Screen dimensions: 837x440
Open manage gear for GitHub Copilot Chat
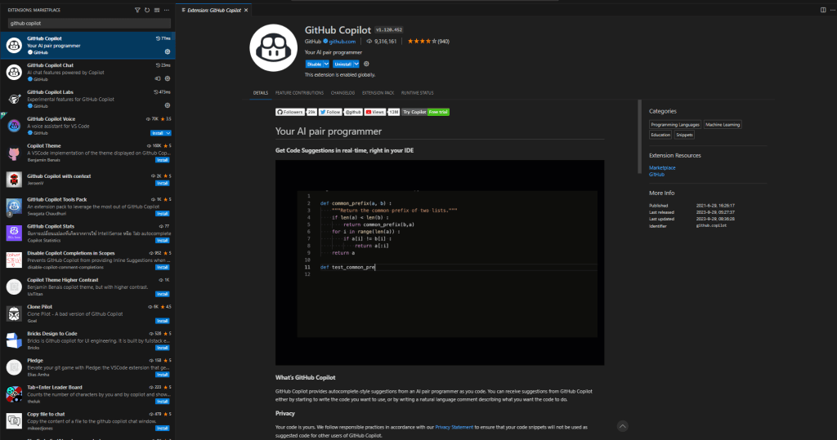167,79
